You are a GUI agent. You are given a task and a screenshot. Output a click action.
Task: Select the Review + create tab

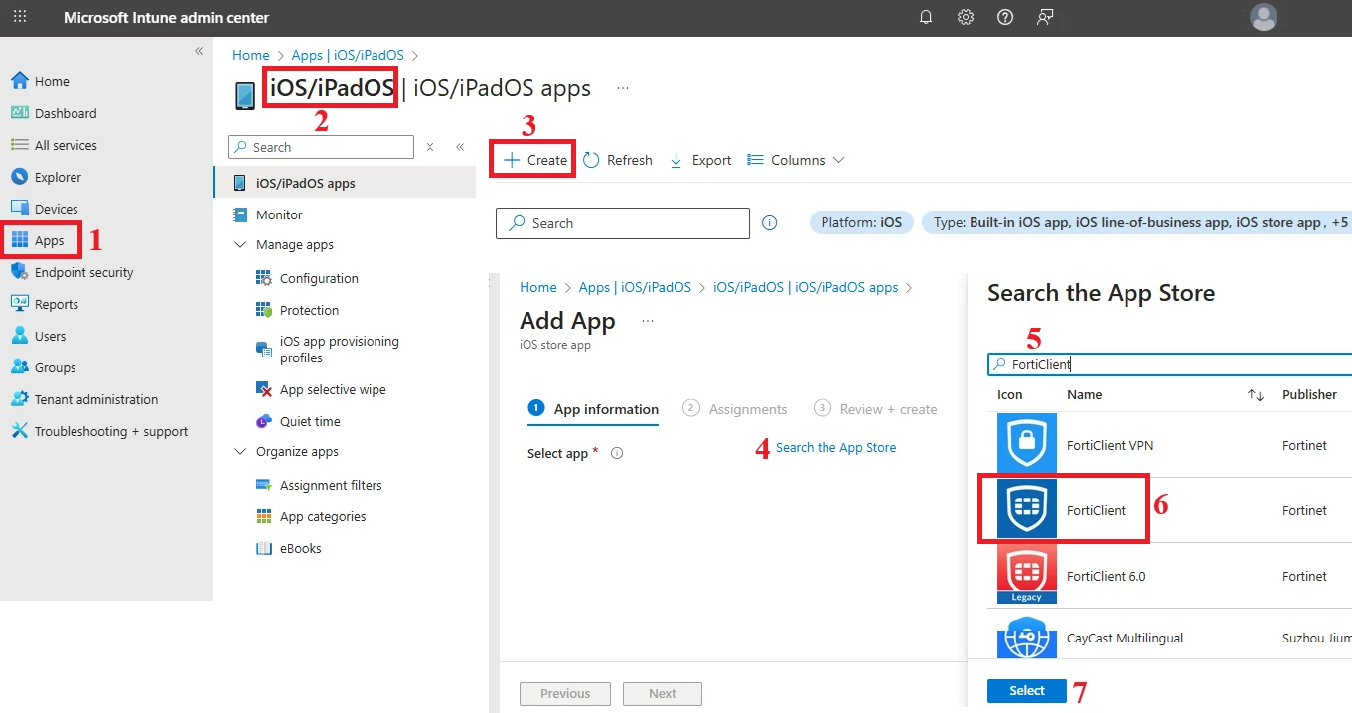tap(875, 409)
